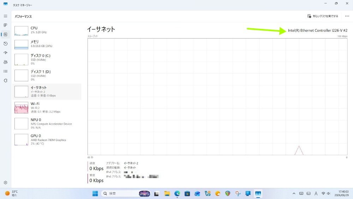Screen dimensions: 353x199
Task: Select the NPU 0 entry
Action: [47, 123]
